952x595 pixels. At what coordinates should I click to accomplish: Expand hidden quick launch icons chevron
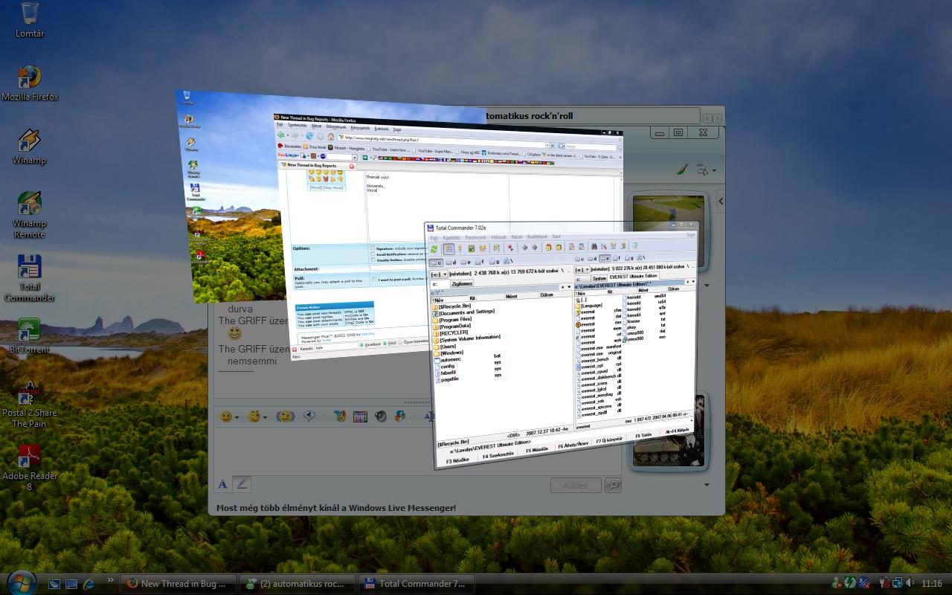pos(110,580)
